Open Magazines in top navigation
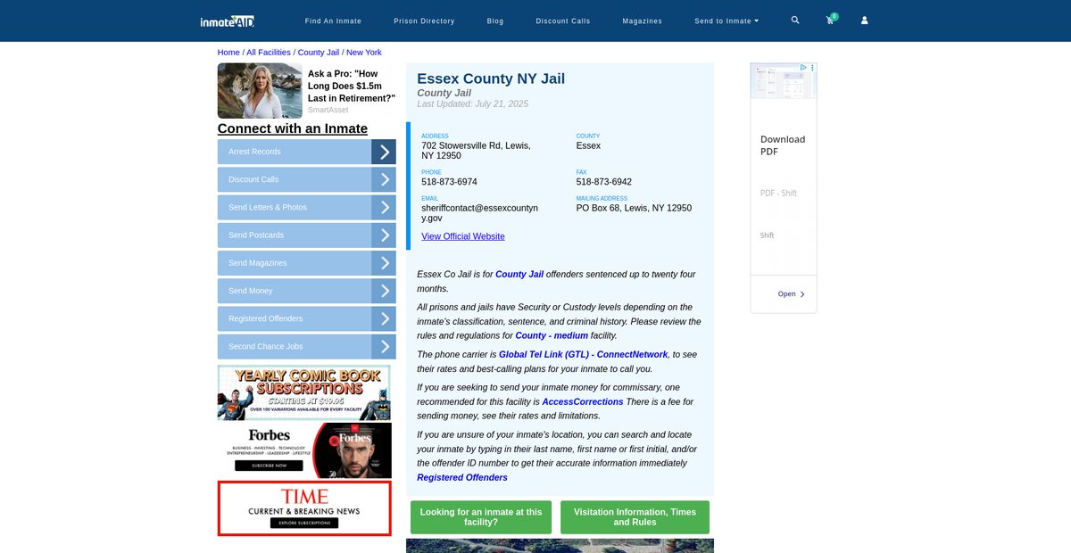 (x=643, y=21)
